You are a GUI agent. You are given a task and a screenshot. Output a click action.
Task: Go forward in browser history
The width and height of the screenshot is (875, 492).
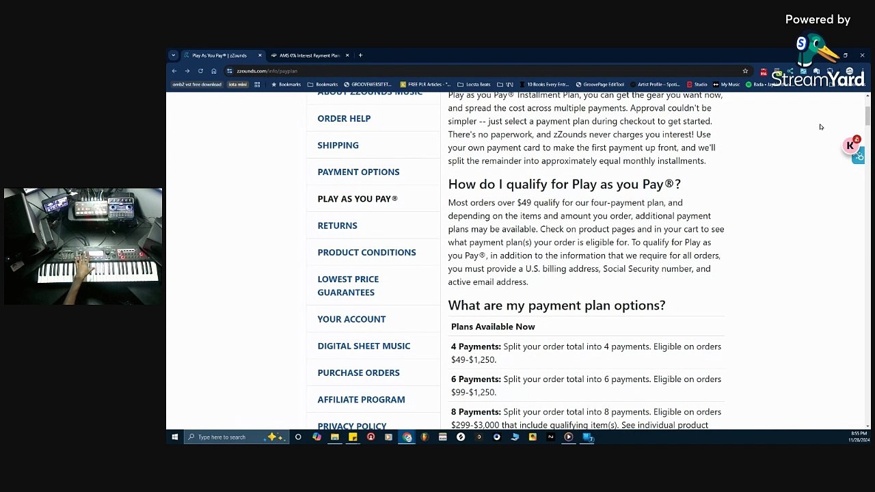click(187, 71)
